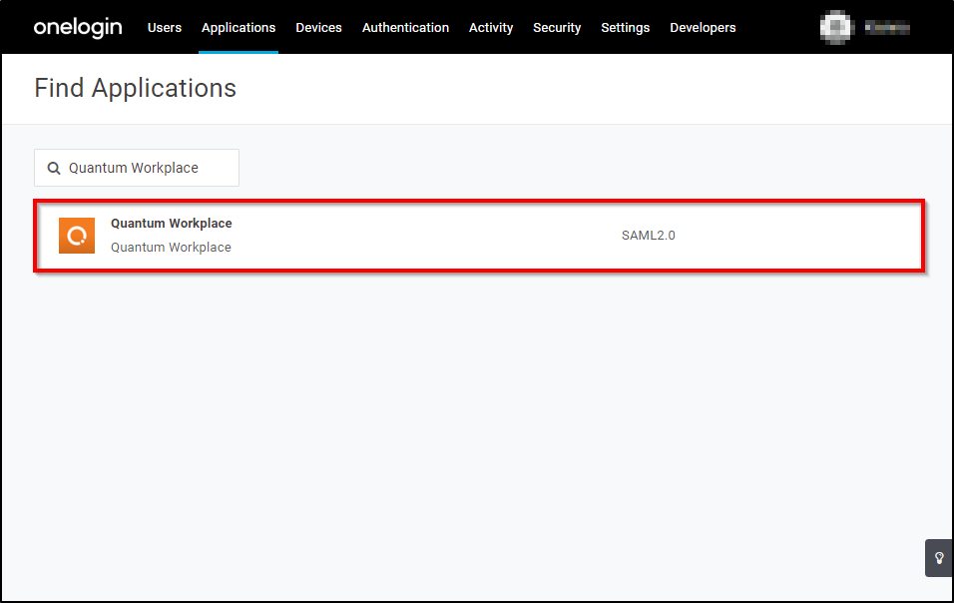Open the Devices menu

tap(318, 27)
